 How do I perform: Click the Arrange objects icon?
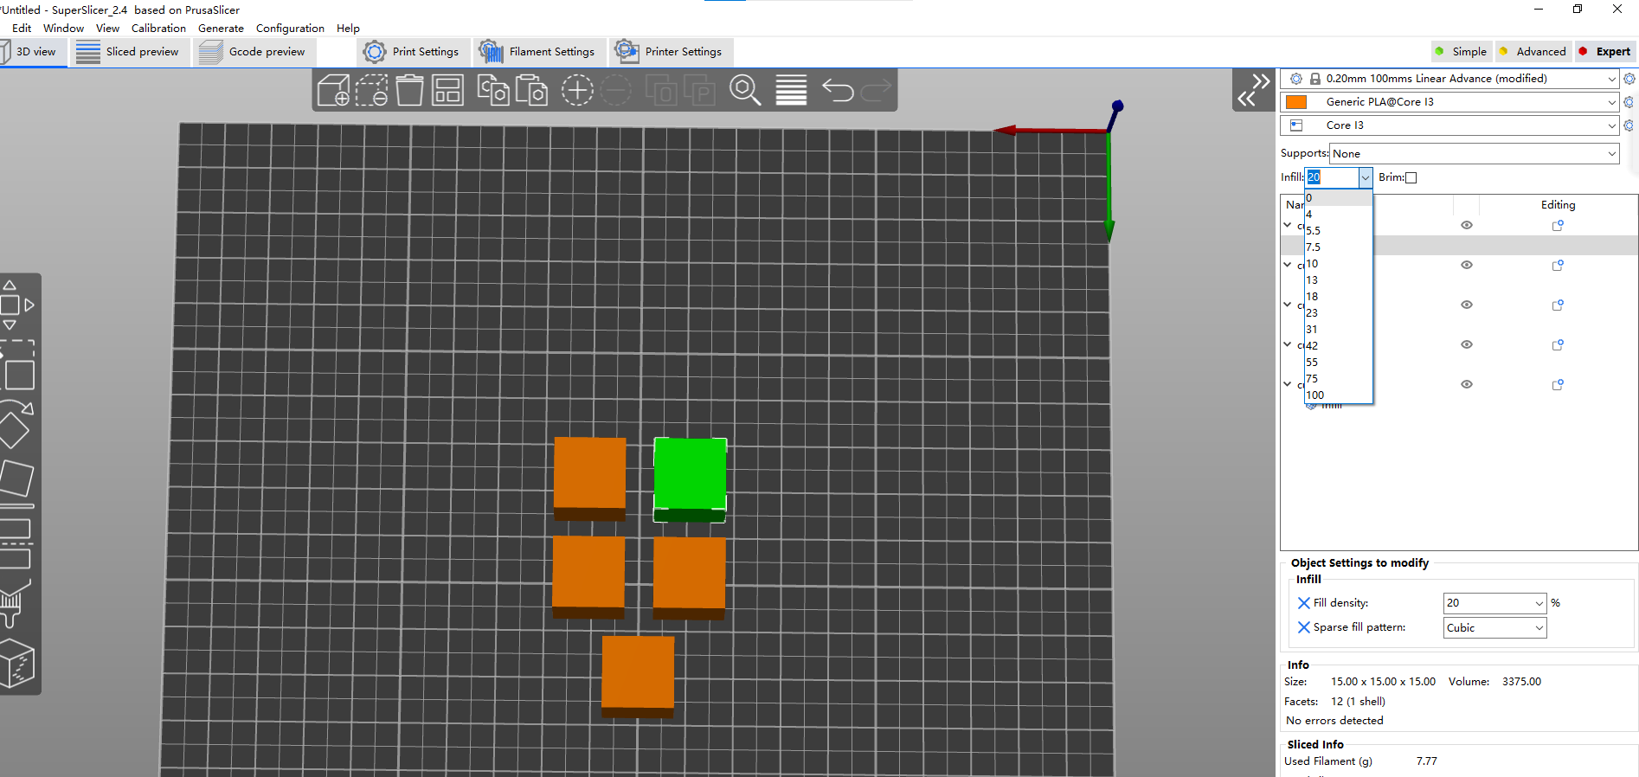click(x=447, y=90)
